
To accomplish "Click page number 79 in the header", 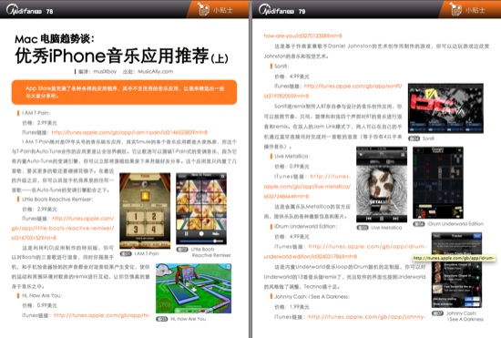I will coord(302,12).
